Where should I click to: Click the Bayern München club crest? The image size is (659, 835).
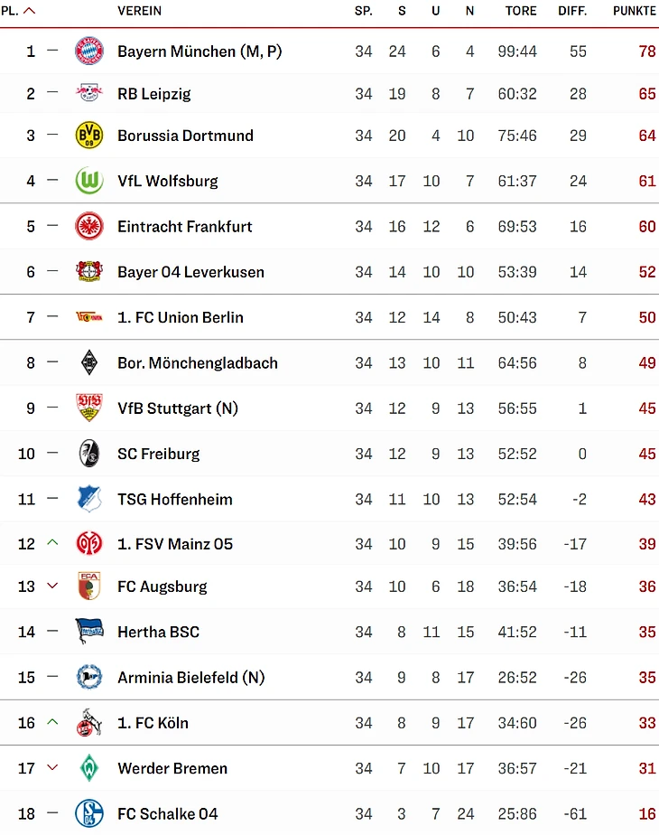(89, 52)
